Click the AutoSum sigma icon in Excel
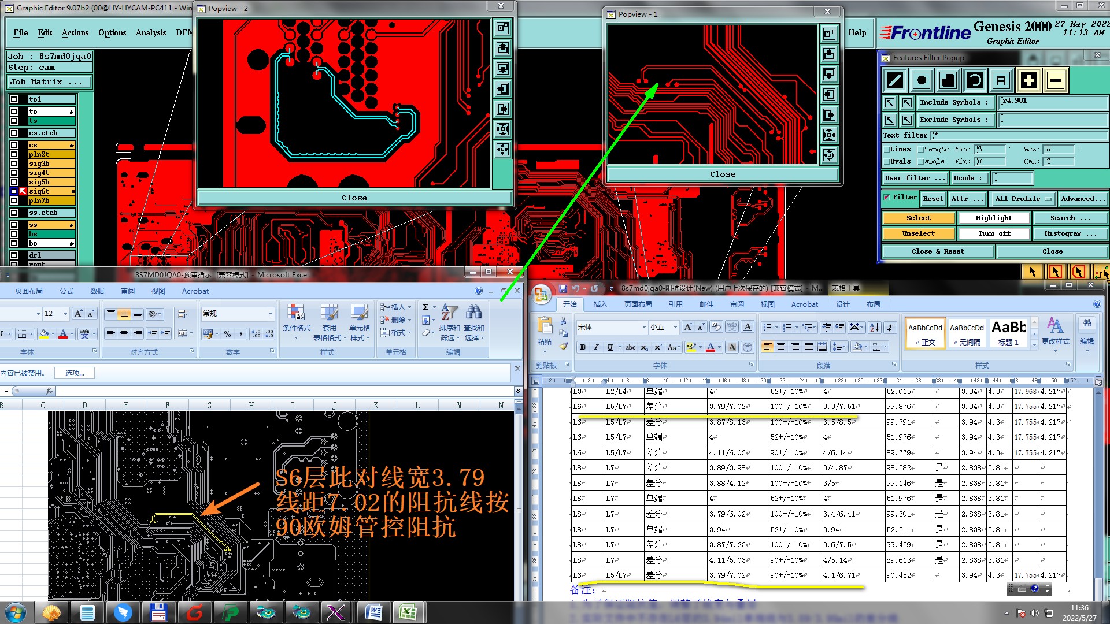The width and height of the screenshot is (1110, 624). (426, 307)
